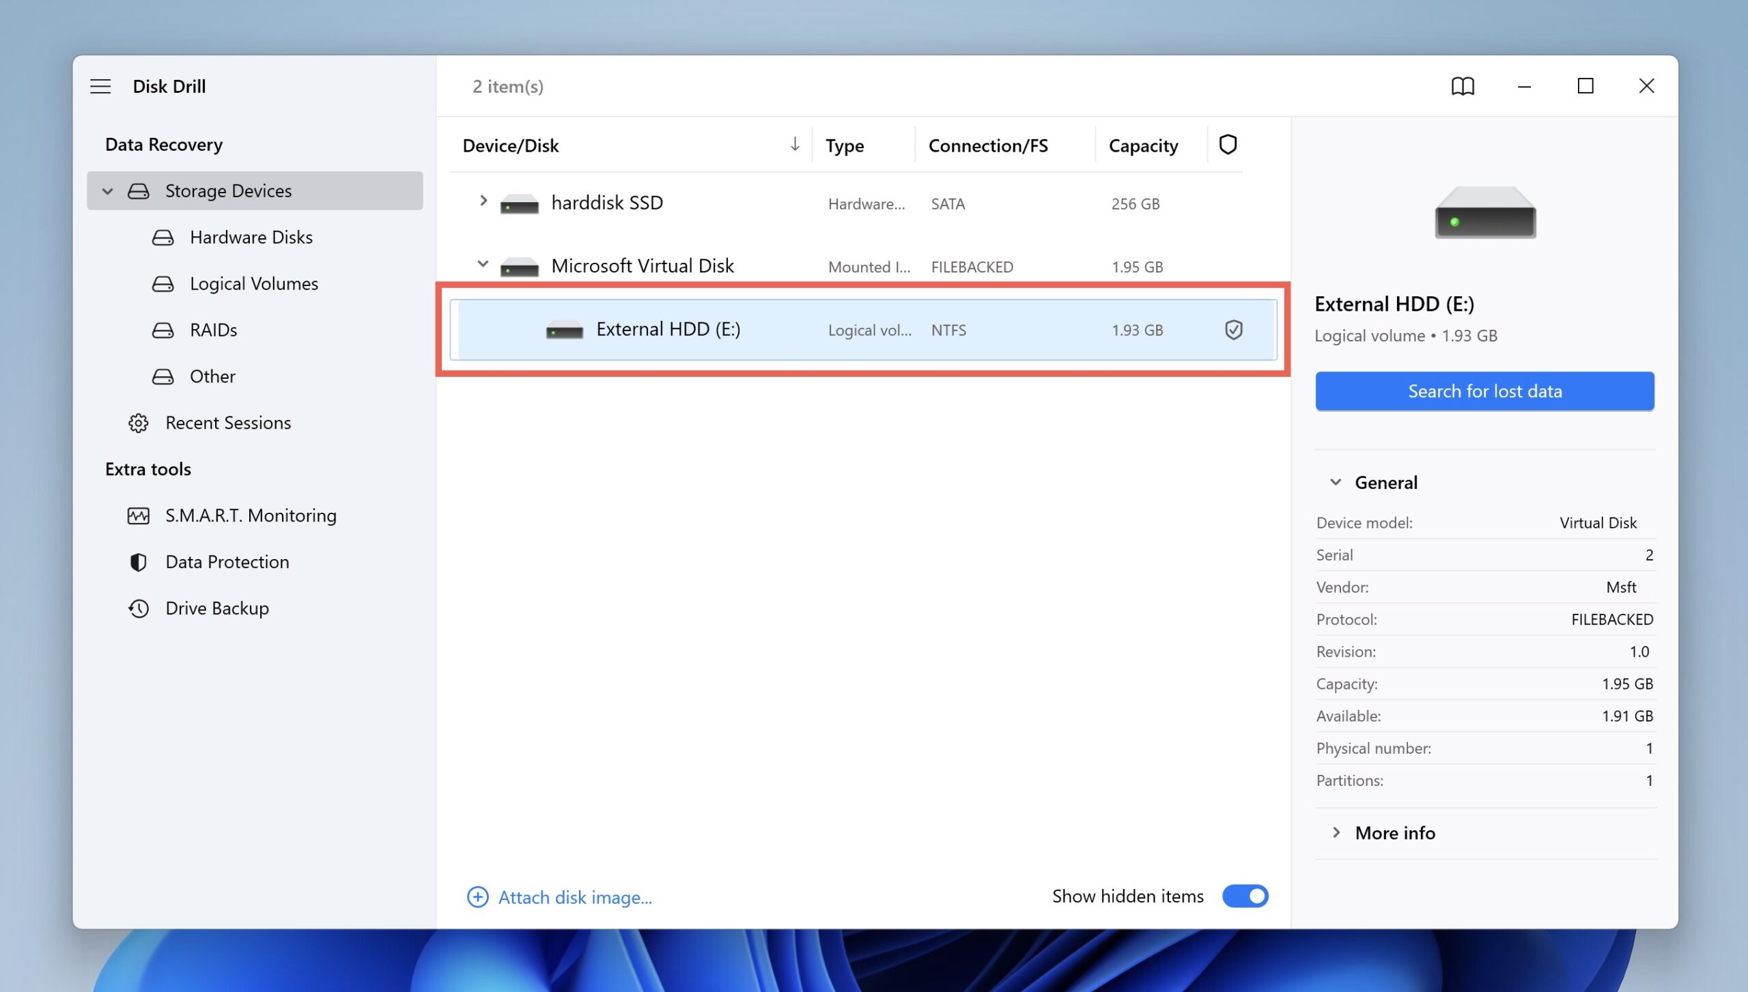Screen dimensions: 1748x992
Task: Collapse the General section chevron
Action: click(x=1335, y=481)
